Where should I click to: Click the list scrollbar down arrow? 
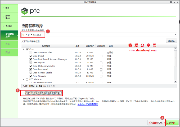pyautogui.click(x=175, y=81)
